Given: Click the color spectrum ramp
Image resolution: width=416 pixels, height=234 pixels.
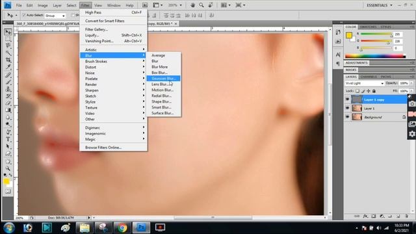Looking at the screenshot, I should click(x=375, y=56).
